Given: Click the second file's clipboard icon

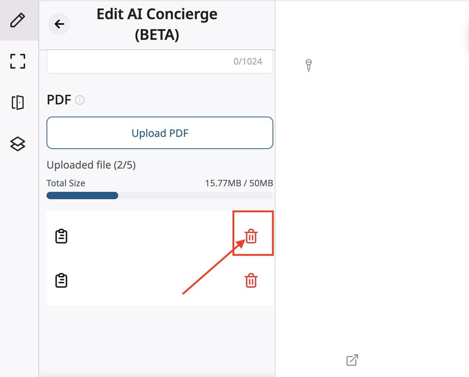Looking at the screenshot, I should tap(61, 281).
